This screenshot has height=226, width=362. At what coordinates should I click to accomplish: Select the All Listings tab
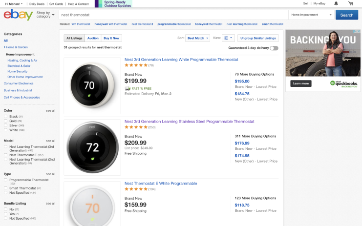(74, 38)
